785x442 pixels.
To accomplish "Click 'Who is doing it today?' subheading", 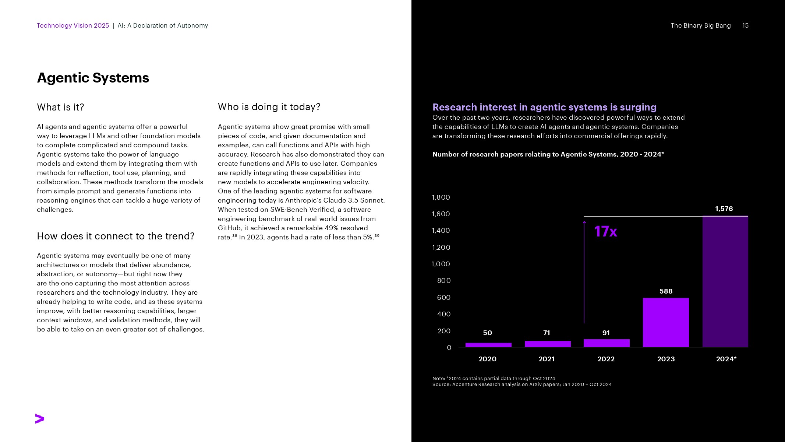I will point(269,107).
